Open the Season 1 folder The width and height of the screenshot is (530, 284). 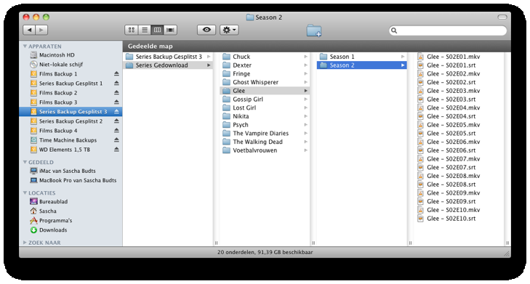click(361, 57)
